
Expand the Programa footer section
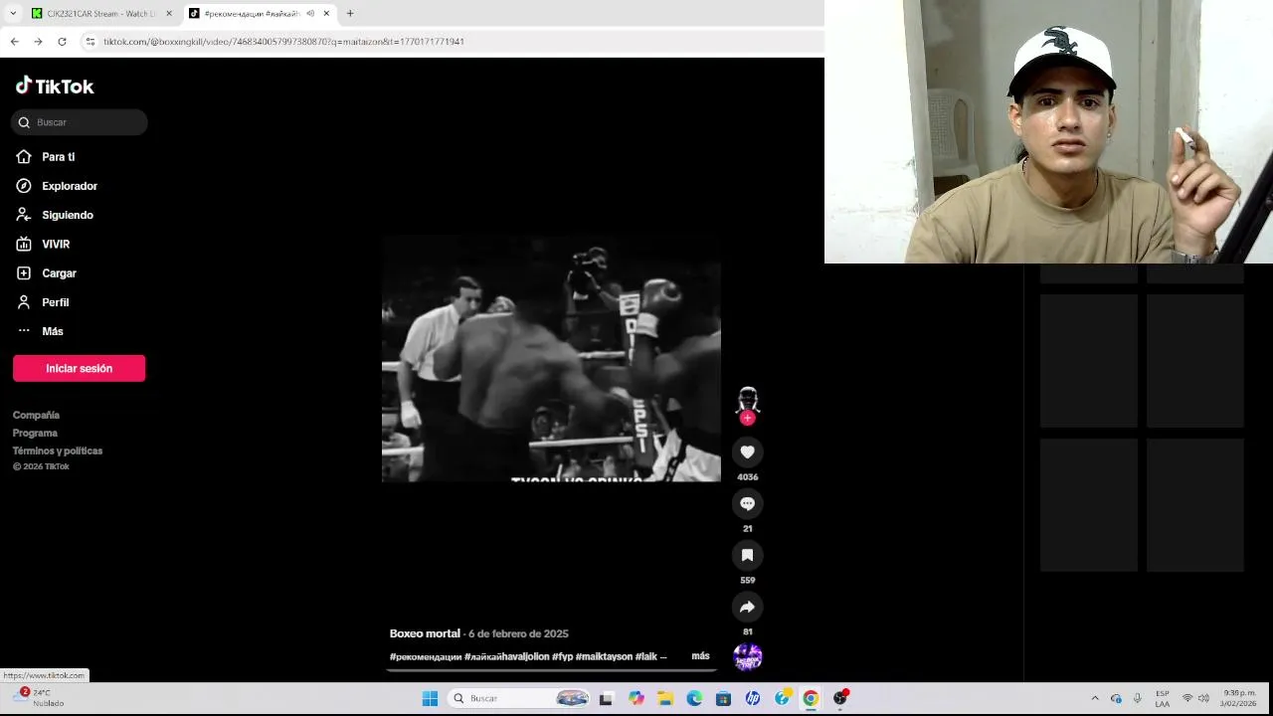click(x=35, y=433)
